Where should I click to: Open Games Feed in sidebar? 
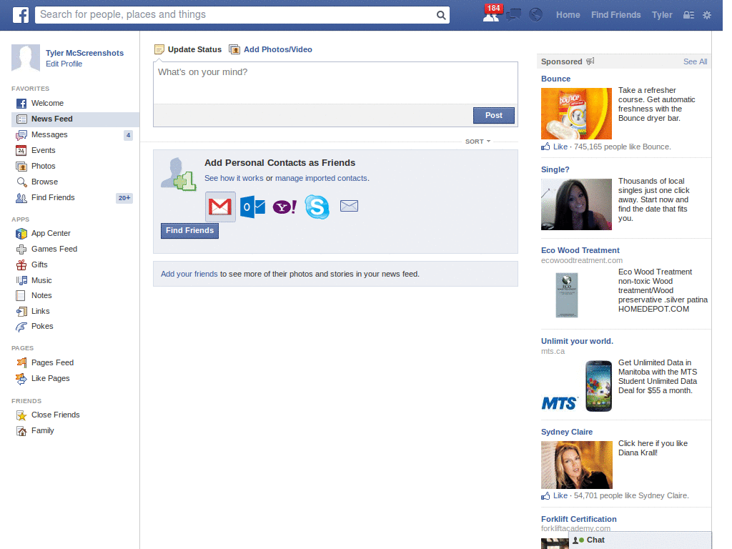[75, 249]
